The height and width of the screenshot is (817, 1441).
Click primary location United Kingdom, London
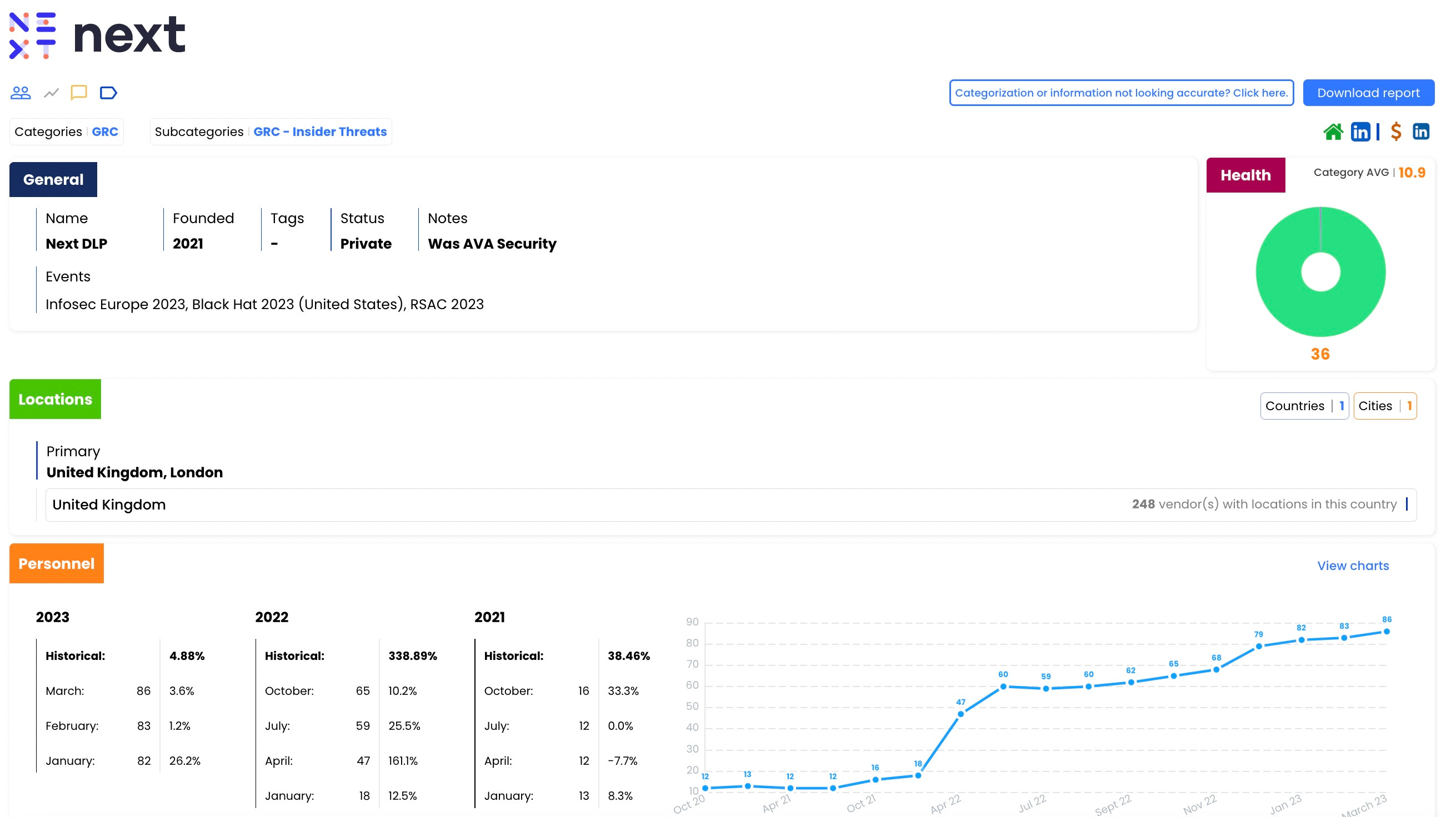click(135, 472)
